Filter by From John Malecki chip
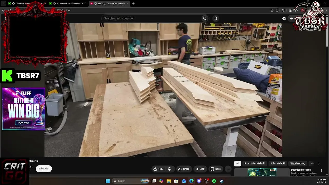Viewport: 329px width, 185px height. coord(255,163)
